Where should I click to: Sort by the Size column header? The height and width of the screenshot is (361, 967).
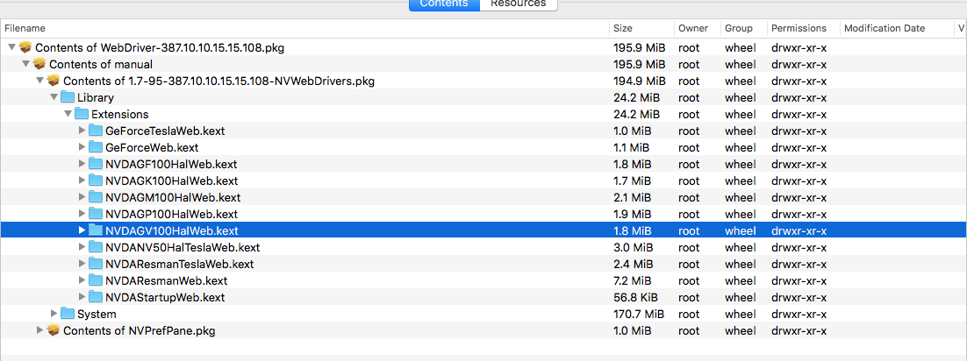pyautogui.click(x=642, y=28)
